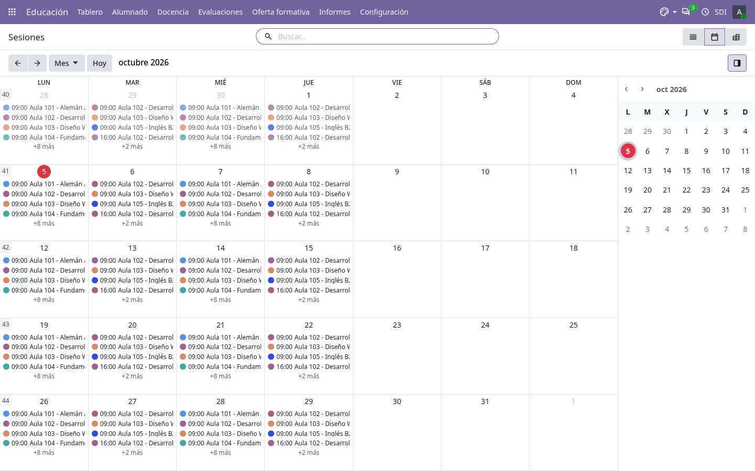The image size is (755, 471).
Task: Click the Hoy button
Action: click(100, 63)
